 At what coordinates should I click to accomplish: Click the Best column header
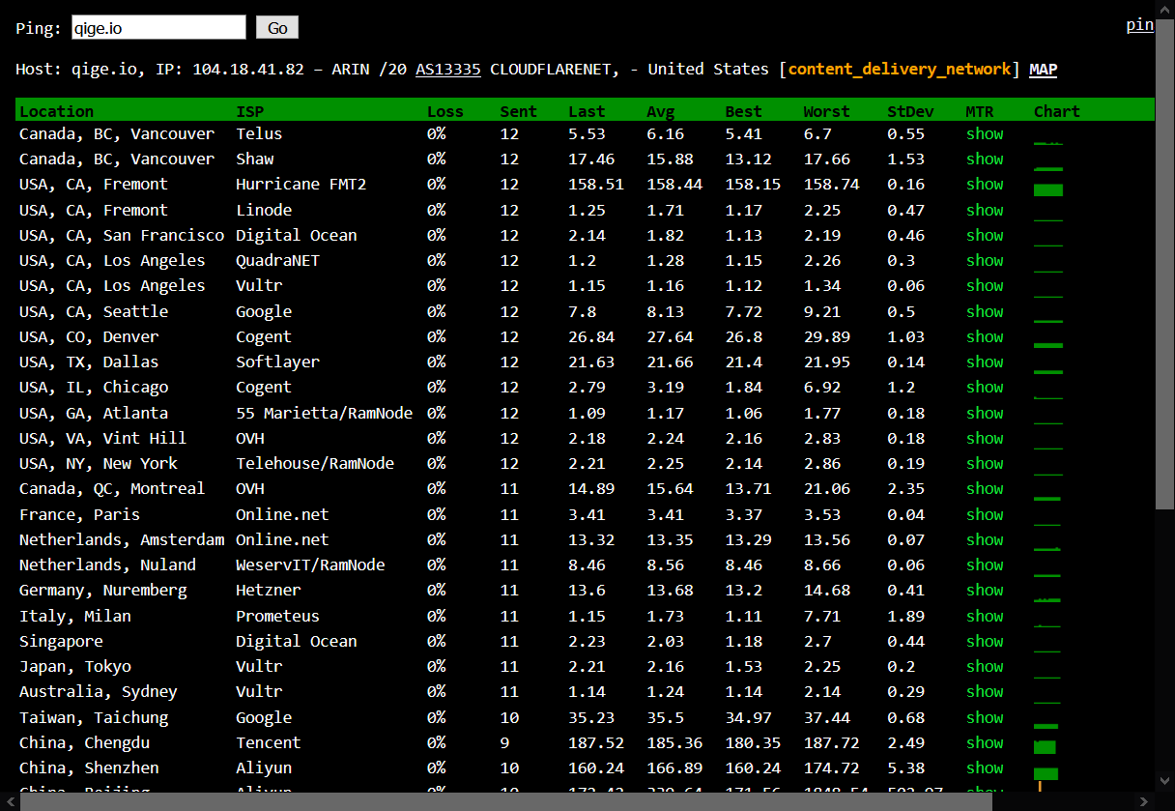coord(743,111)
